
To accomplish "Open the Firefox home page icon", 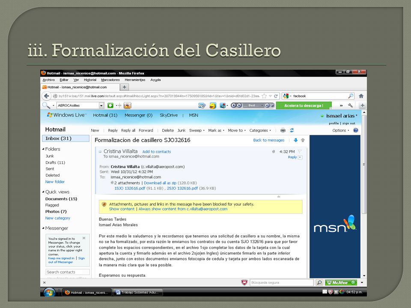I will tap(361, 96).
